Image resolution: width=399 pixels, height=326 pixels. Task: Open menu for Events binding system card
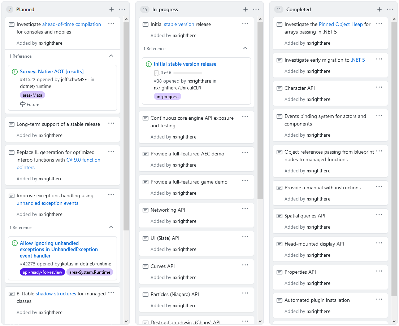(379, 115)
